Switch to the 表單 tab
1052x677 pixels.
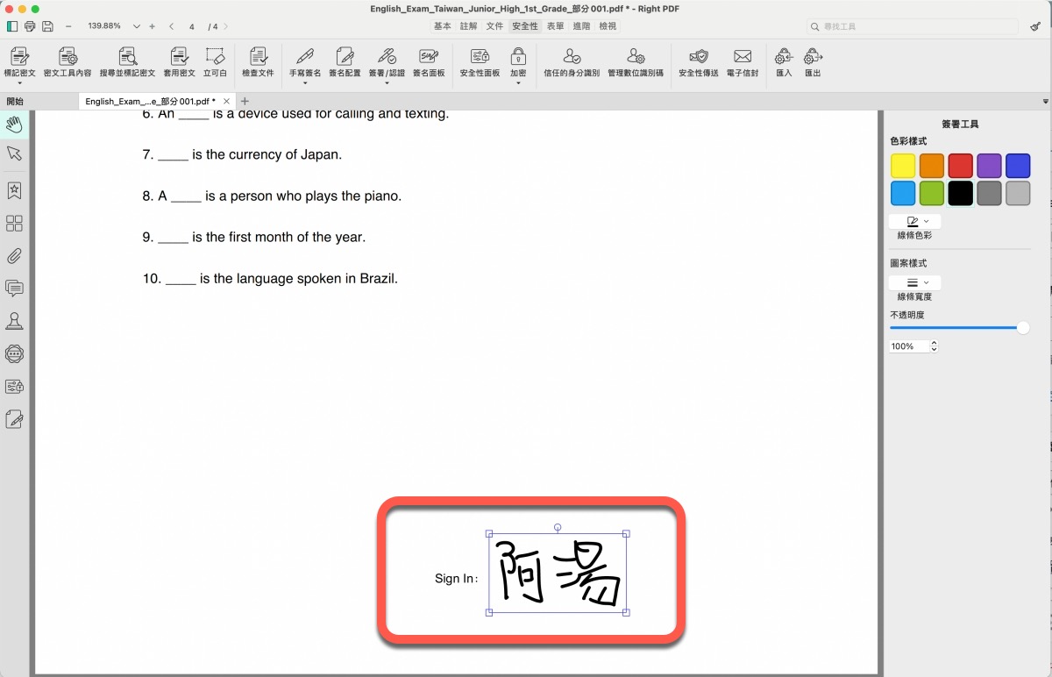pyautogui.click(x=556, y=26)
